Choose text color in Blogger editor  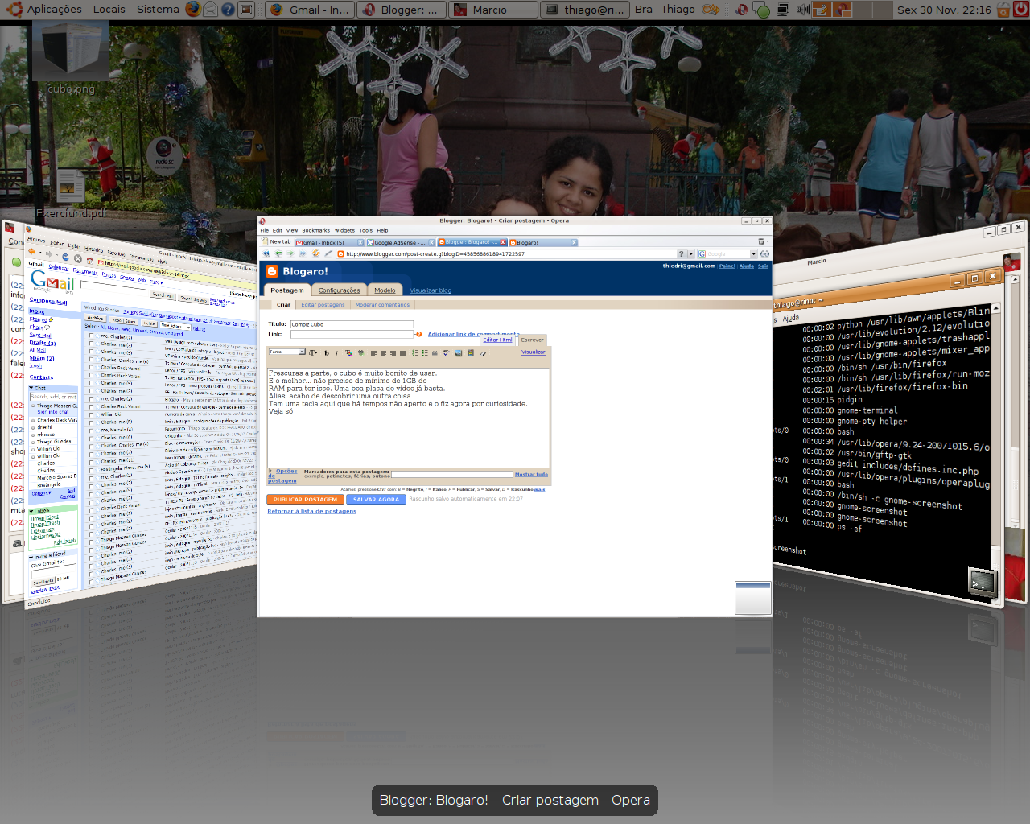[348, 353]
